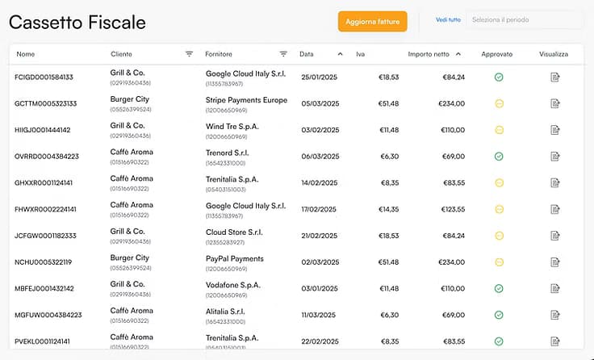Toggle pending status for NCHU0005322119
Screen dimensions: 594x360
click(x=500, y=262)
